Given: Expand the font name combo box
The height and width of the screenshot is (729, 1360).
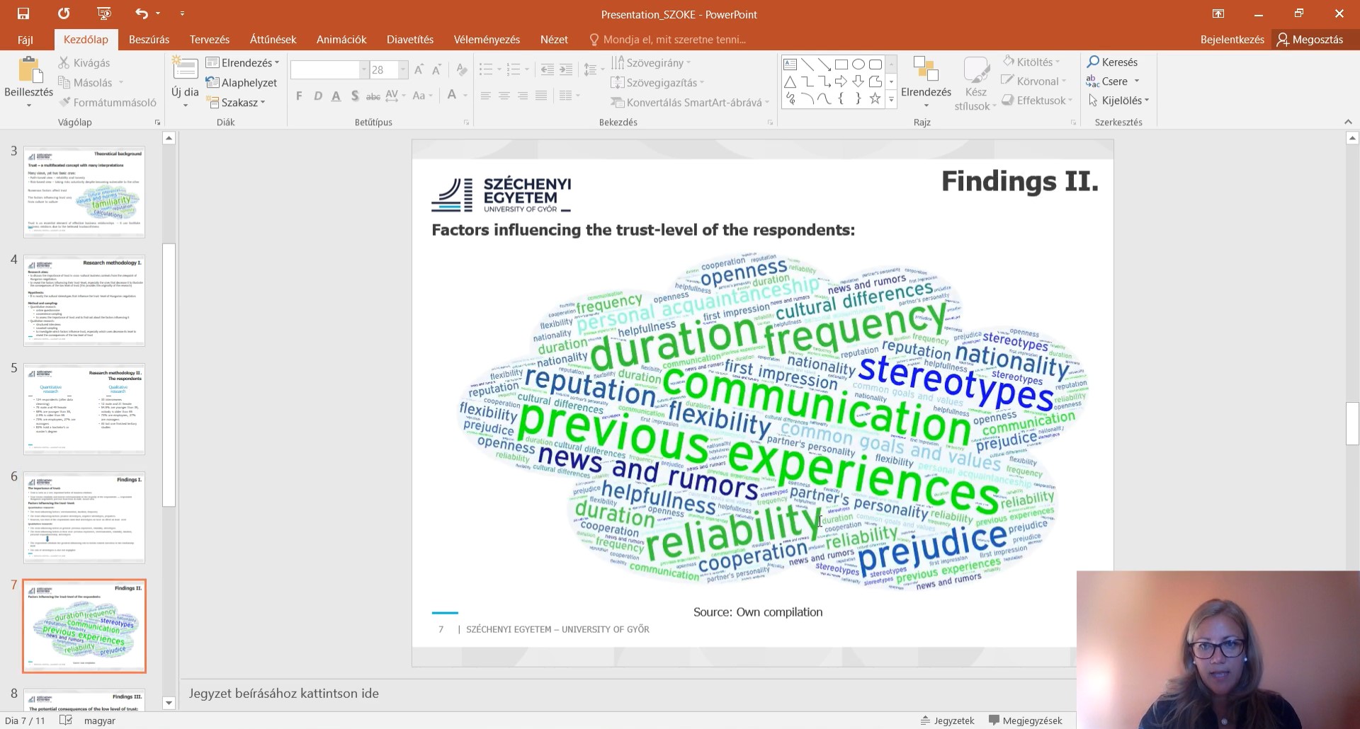Looking at the screenshot, I should tap(364, 69).
